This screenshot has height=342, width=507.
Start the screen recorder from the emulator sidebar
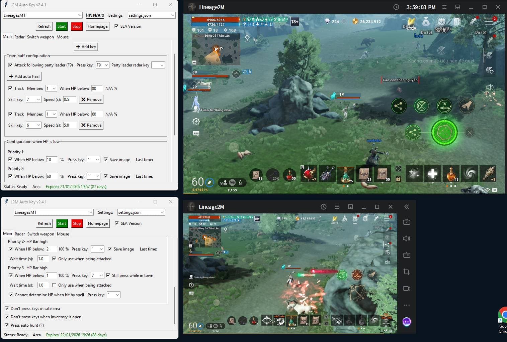point(407,288)
